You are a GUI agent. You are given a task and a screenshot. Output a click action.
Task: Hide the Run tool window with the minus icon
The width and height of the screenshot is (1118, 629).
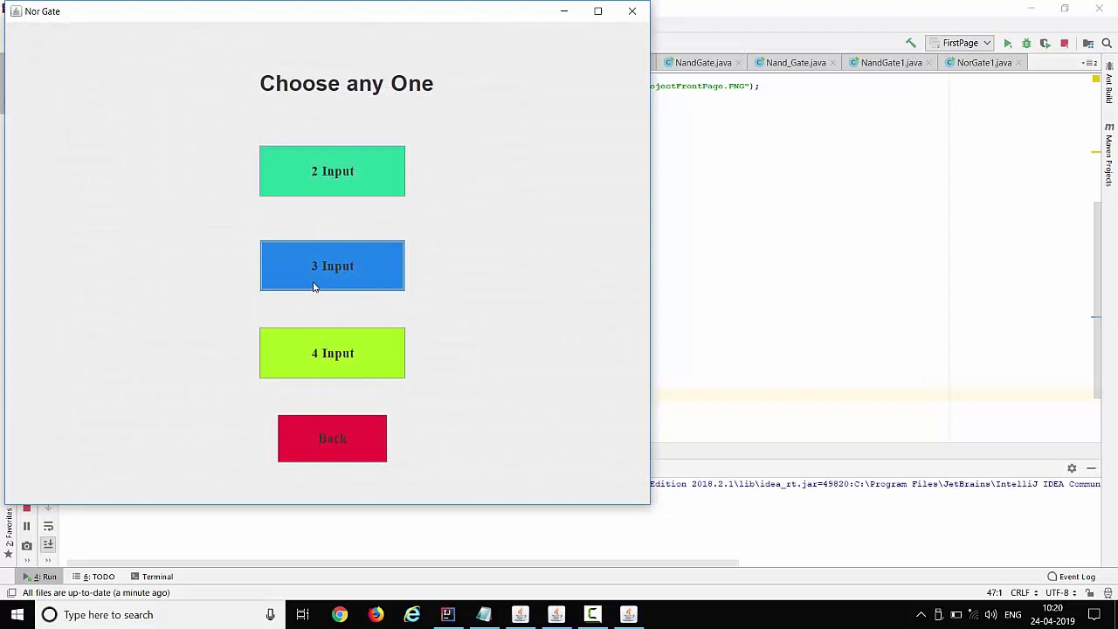(x=1091, y=468)
